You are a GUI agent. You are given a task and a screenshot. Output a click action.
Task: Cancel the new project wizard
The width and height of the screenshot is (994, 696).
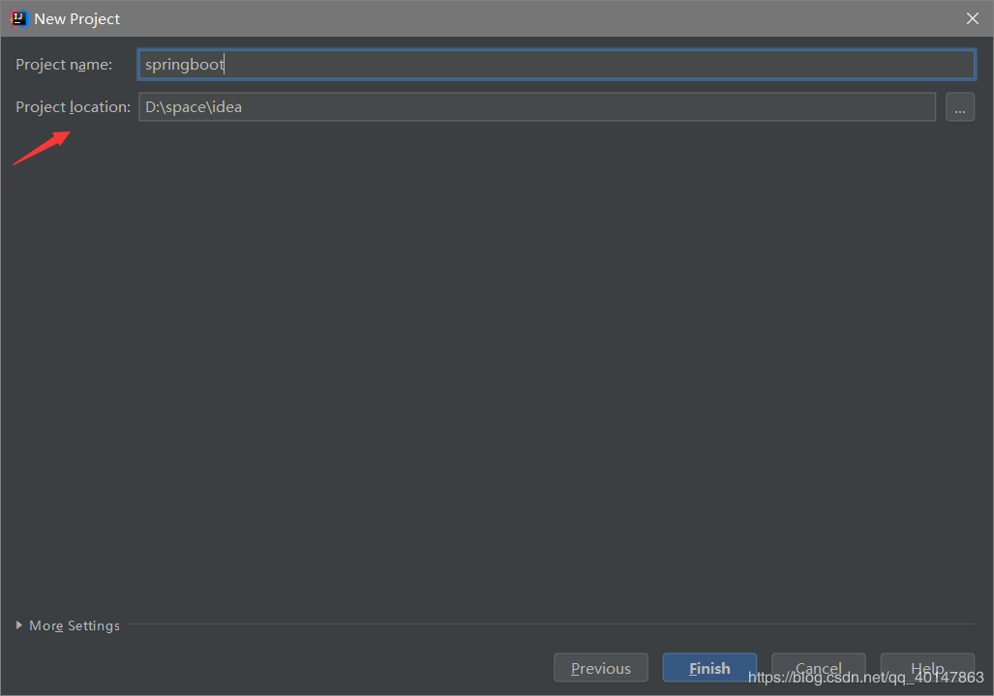pos(818,668)
